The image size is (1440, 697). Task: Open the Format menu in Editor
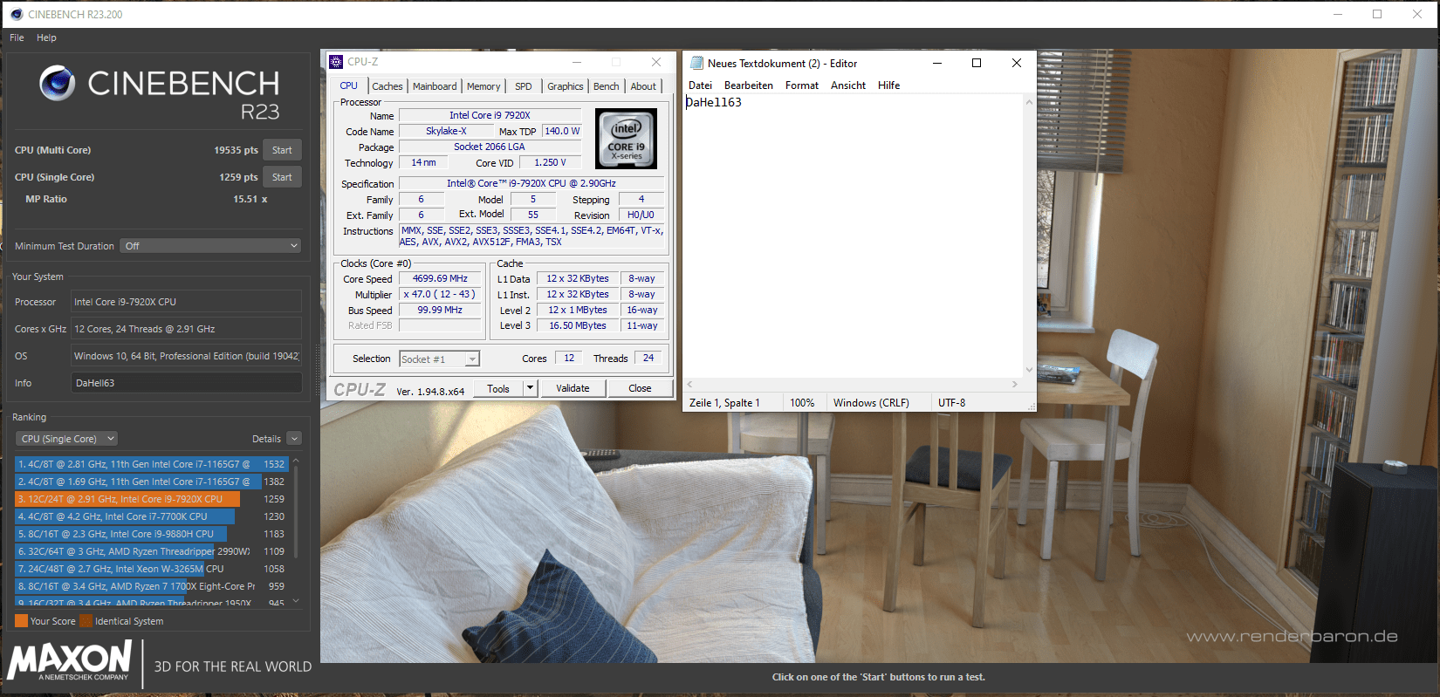tap(802, 85)
